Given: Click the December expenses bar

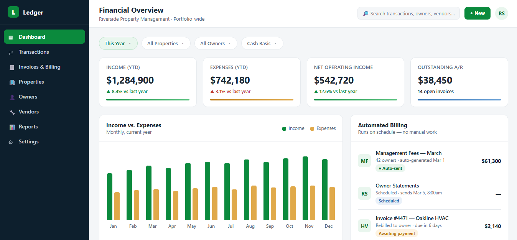Looking at the screenshot, I should point(332,204).
